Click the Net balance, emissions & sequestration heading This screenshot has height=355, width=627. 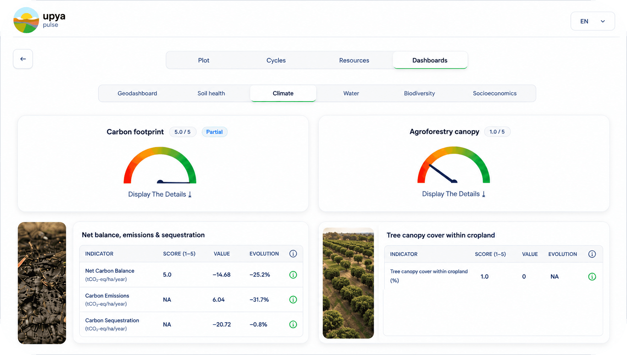(x=143, y=235)
